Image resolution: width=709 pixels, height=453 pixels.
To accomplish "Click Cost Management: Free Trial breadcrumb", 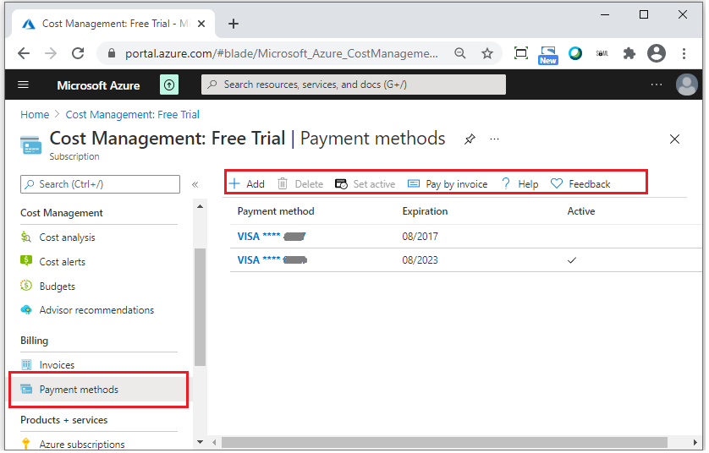I will pos(133,115).
